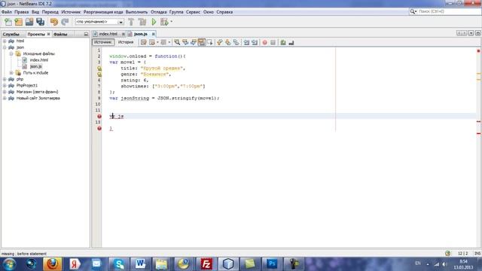Minimize the Projects panel window
482x271 pixels.
click(86, 34)
